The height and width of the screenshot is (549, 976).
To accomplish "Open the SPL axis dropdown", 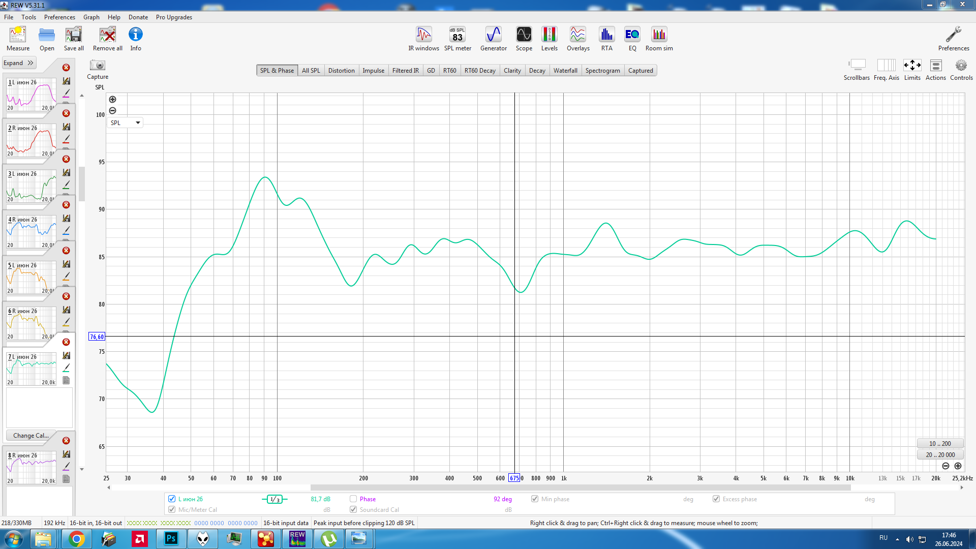I will (125, 123).
